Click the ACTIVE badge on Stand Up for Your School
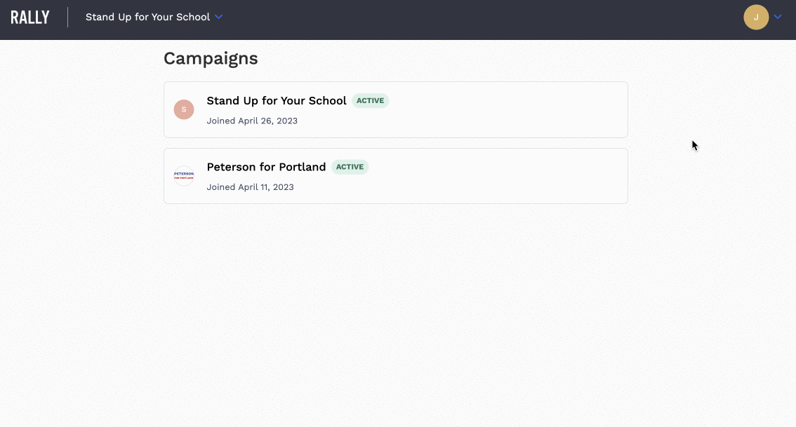 point(370,100)
